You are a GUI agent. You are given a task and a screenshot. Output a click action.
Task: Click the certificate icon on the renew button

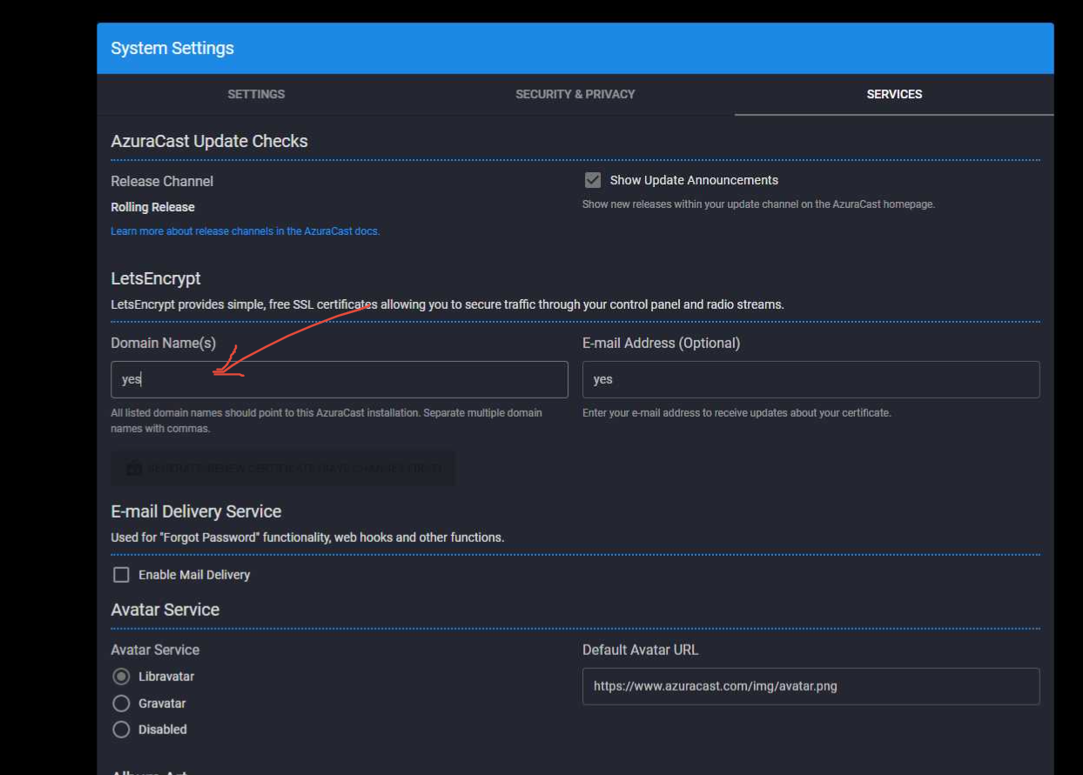pyautogui.click(x=132, y=468)
